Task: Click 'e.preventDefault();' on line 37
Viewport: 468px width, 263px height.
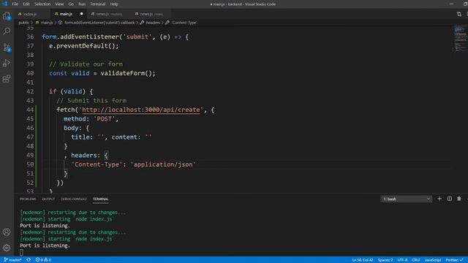Action: (84, 46)
